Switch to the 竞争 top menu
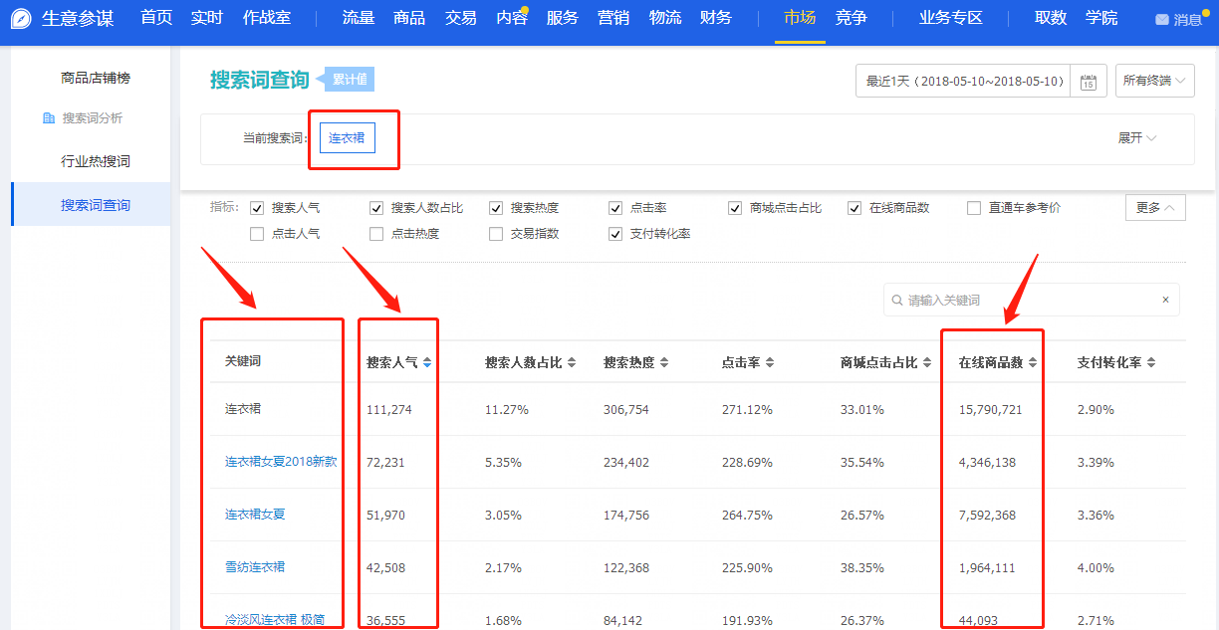 tap(851, 18)
